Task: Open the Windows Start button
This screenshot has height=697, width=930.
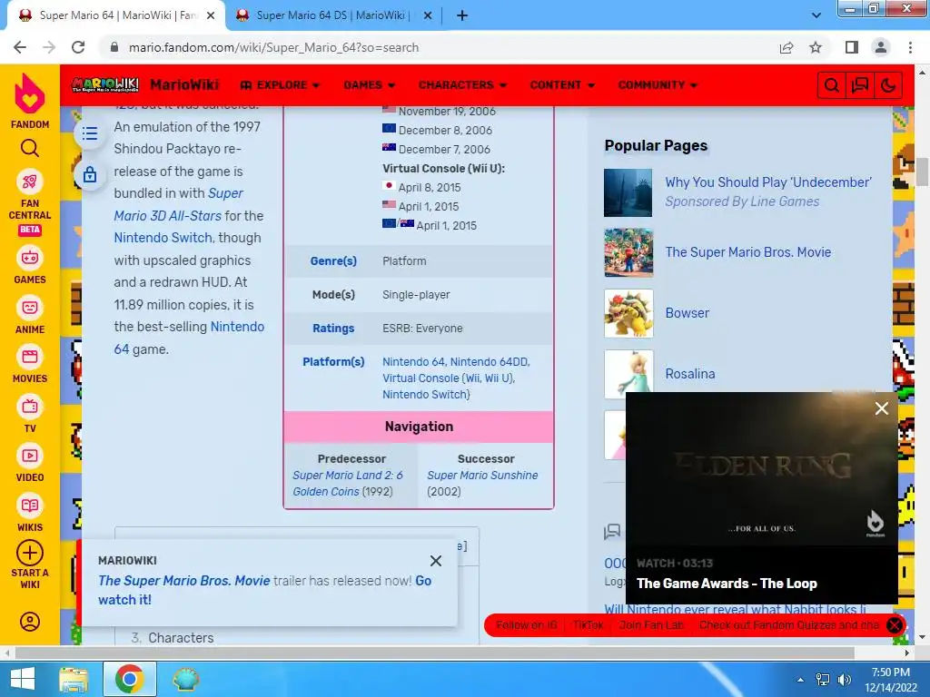Action: (x=23, y=679)
